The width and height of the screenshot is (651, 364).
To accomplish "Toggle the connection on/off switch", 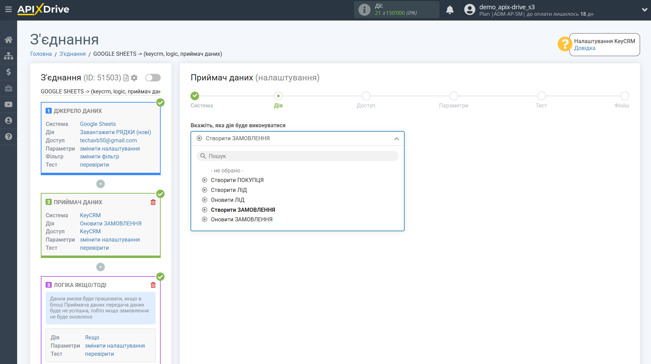I will tap(153, 78).
